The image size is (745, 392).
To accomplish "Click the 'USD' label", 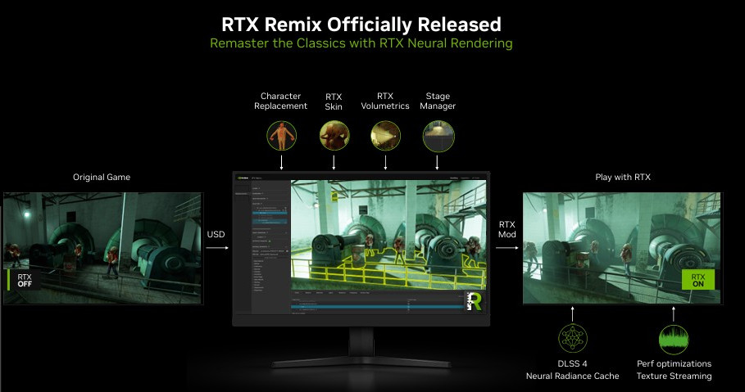I will [216, 234].
